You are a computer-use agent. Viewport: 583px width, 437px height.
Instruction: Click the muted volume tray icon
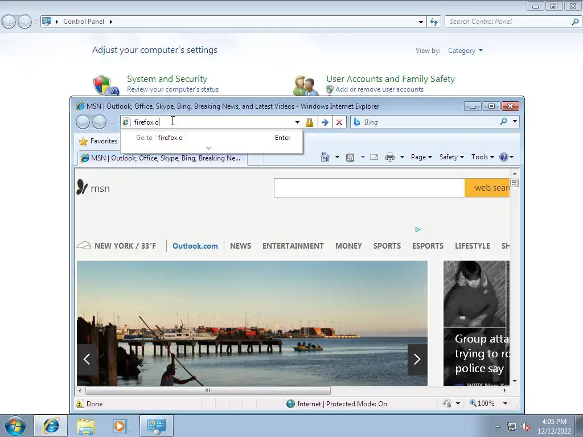tap(525, 426)
